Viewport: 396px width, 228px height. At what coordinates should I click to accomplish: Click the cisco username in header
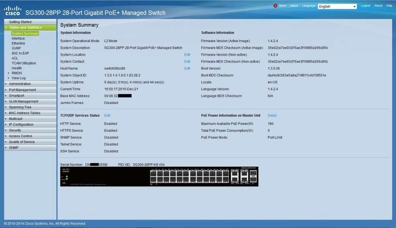coord(294,5)
